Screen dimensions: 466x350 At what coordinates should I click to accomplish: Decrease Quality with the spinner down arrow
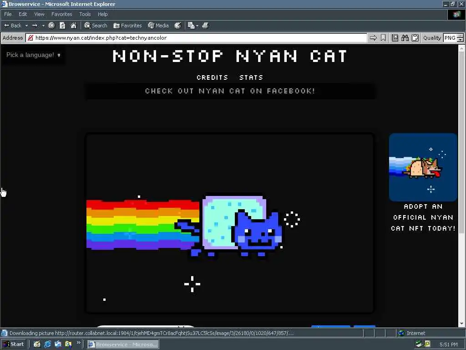click(461, 40)
